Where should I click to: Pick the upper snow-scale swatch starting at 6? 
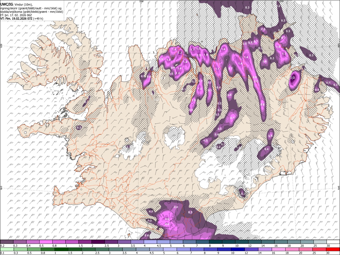pos(190,242)
